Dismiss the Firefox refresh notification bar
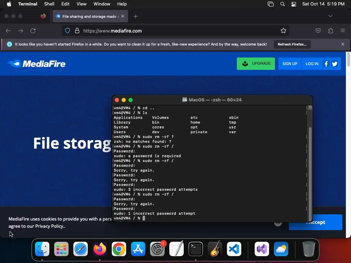Viewport: 351px width, 263px height. click(343, 44)
